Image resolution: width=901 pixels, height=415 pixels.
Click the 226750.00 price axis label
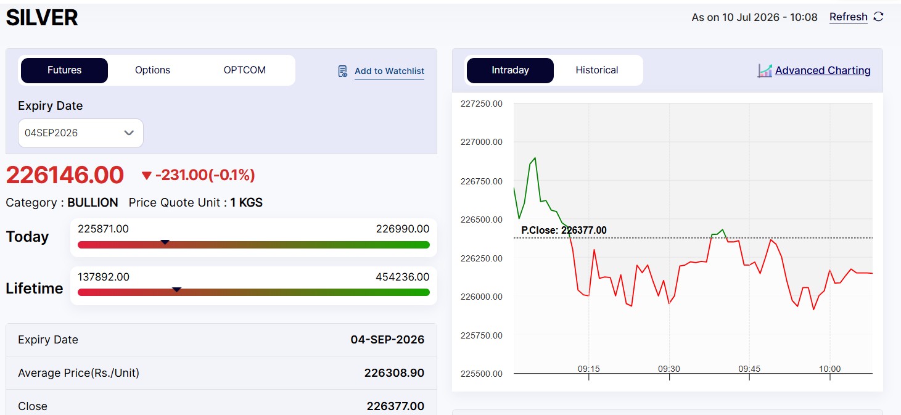(482, 181)
